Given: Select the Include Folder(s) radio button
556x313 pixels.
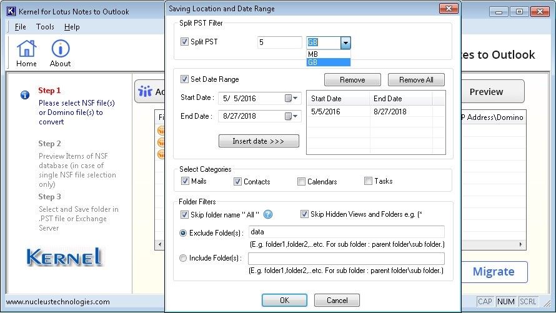Looking at the screenshot, I should pos(183,258).
